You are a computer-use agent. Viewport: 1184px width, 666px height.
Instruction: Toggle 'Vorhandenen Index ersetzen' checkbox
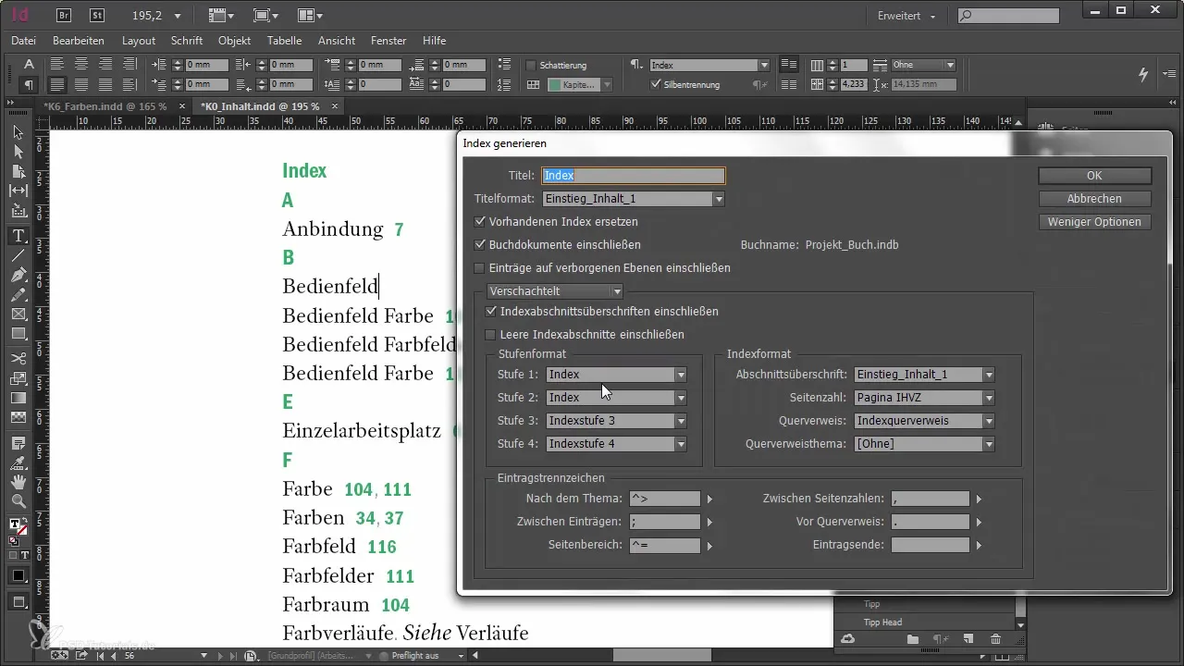tap(479, 222)
